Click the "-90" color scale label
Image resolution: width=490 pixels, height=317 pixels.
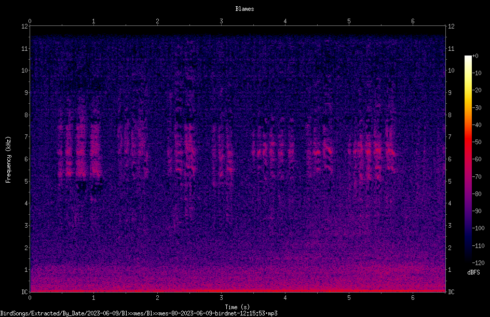pos(477,211)
